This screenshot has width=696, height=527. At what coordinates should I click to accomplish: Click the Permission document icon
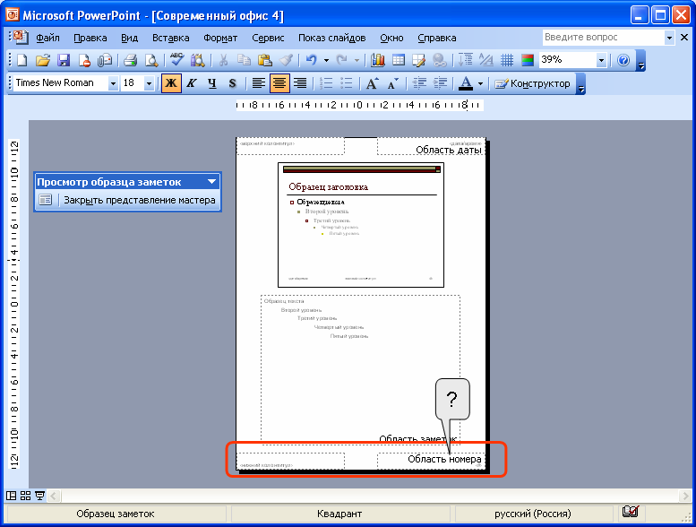[x=84, y=60]
